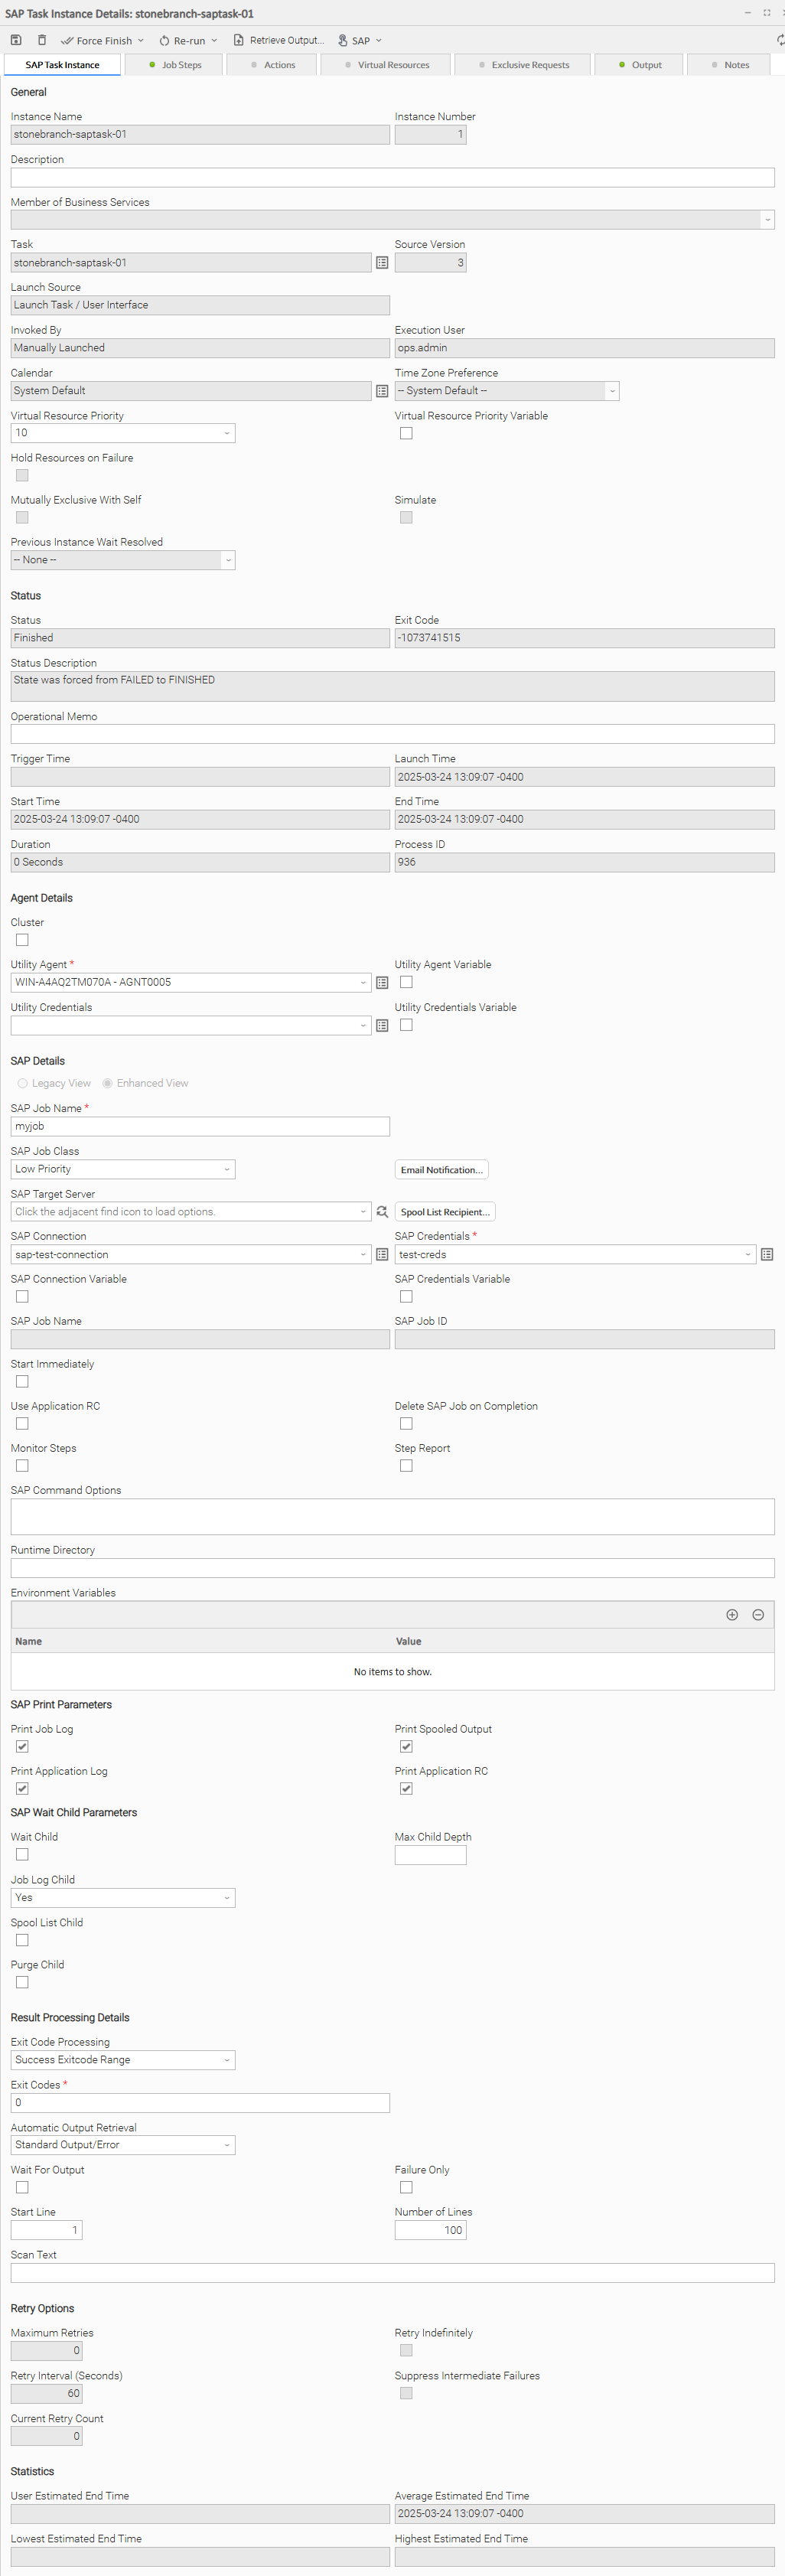This screenshot has width=785, height=2576.
Task: Open Task details icon next to stonebranch-saptask-01
Action: (x=382, y=263)
